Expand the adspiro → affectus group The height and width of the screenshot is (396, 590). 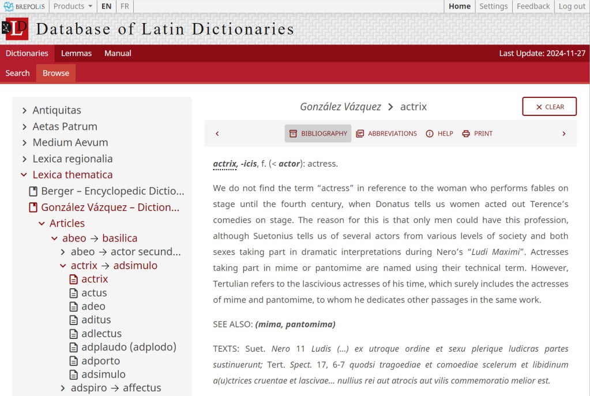[62, 387]
